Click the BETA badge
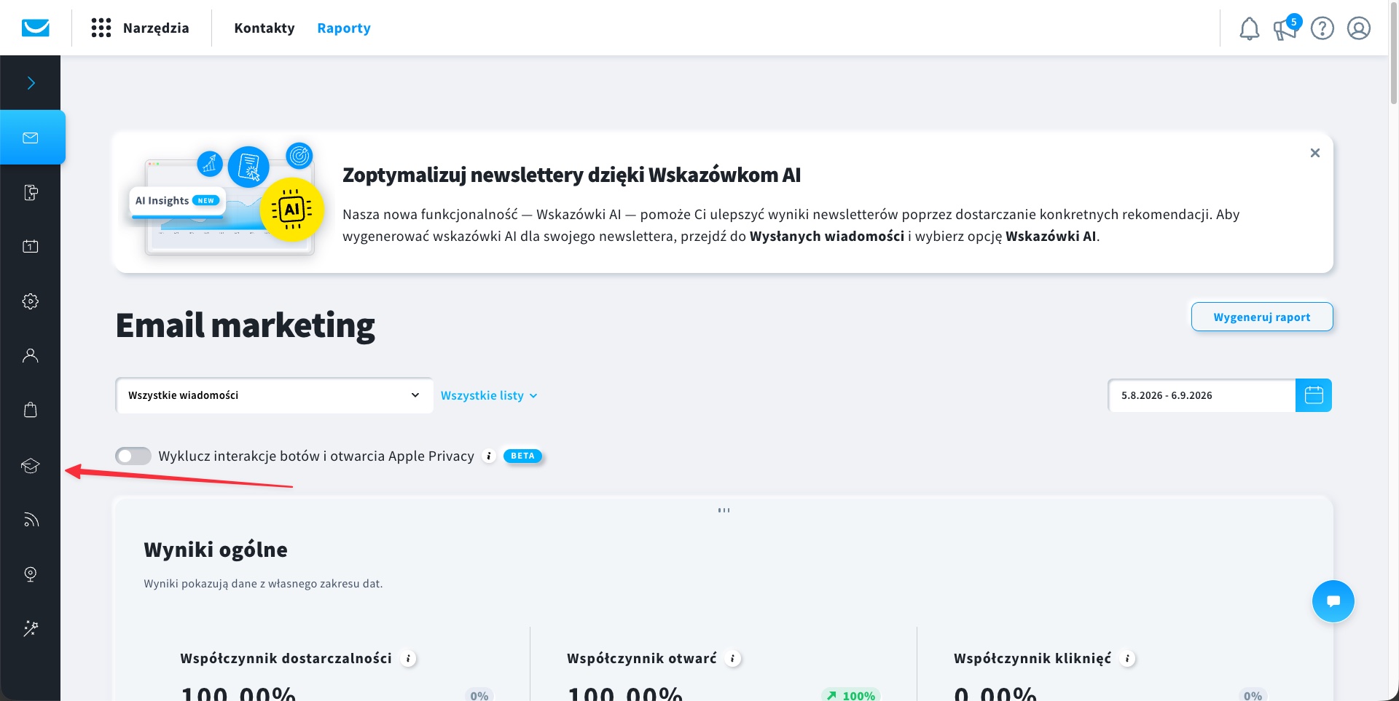The height and width of the screenshot is (701, 1399). [x=522, y=456]
